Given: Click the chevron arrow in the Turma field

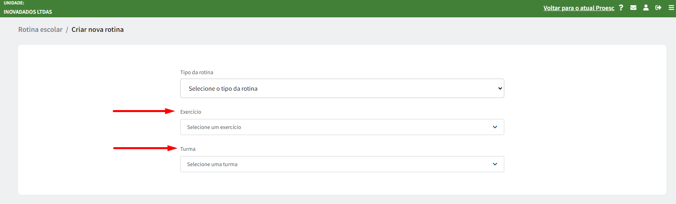Looking at the screenshot, I should coord(495,164).
